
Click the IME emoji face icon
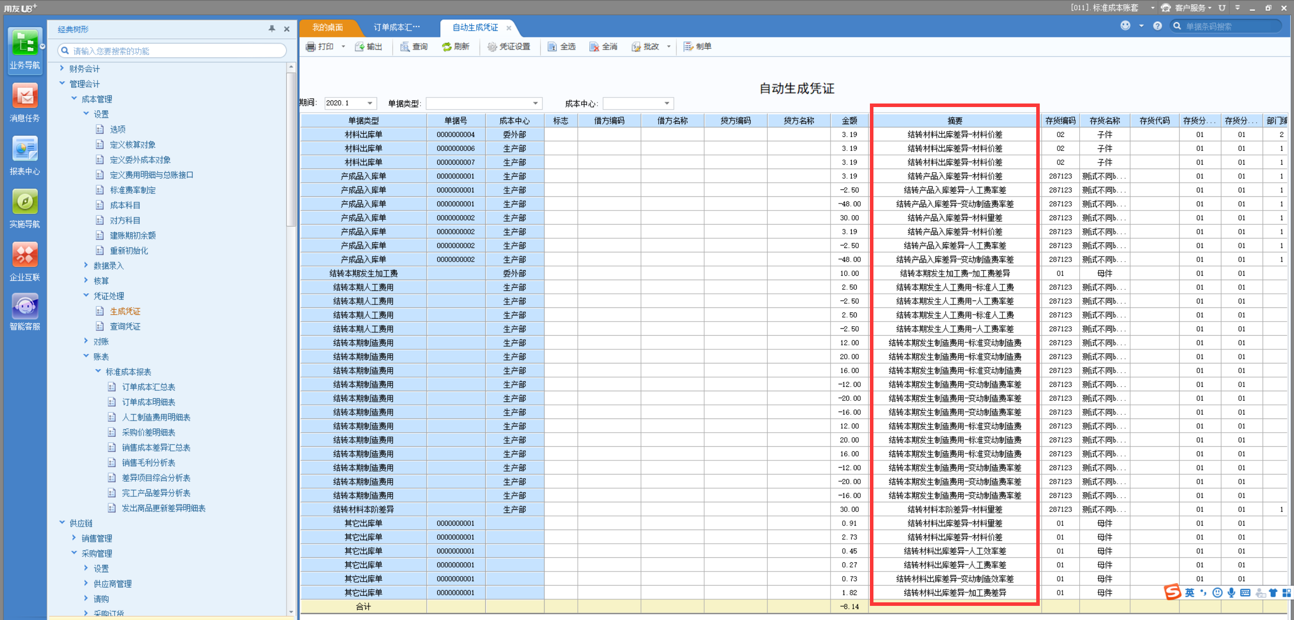click(x=1218, y=593)
